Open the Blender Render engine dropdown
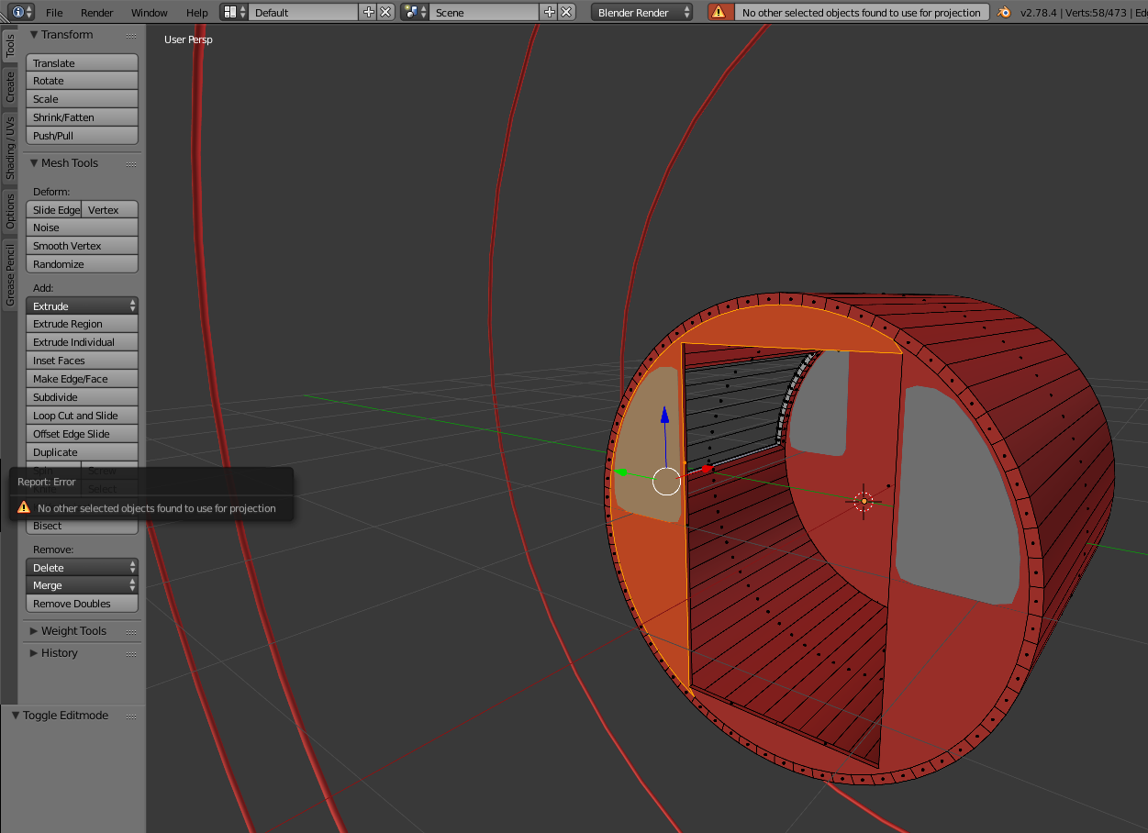This screenshot has width=1148, height=833. pyautogui.click(x=641, y=12)
